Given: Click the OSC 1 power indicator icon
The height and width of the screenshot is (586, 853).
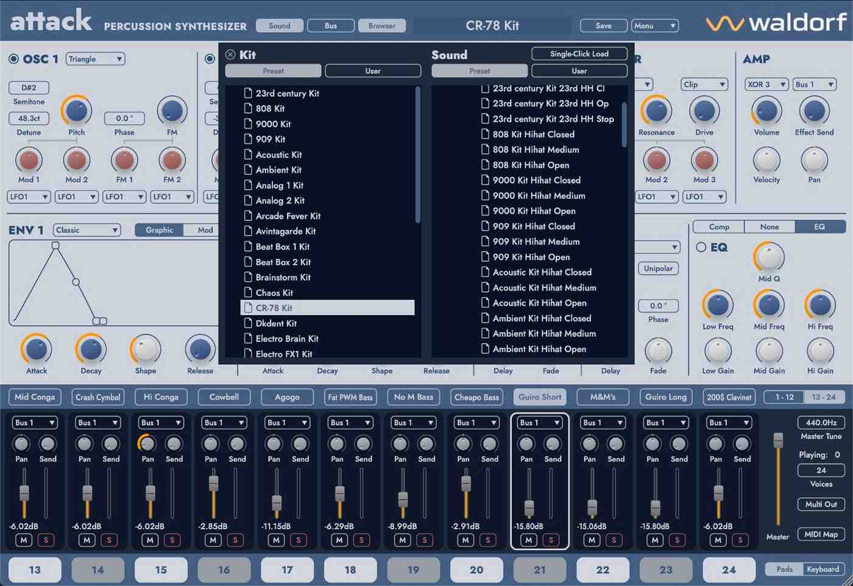Looking at the screenshot, I should [13, 58].
